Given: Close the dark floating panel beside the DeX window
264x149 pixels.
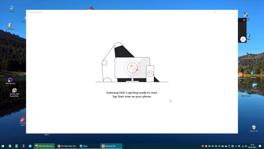Looking at the screenshot, I should coord(244,20).
